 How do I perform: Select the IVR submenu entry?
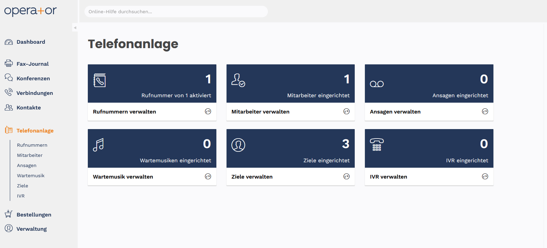[x=21, y=196]
